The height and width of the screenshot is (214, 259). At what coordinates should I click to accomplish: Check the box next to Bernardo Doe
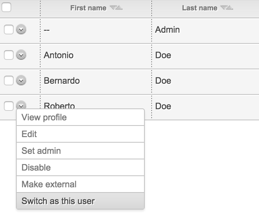tap(9, 80)
